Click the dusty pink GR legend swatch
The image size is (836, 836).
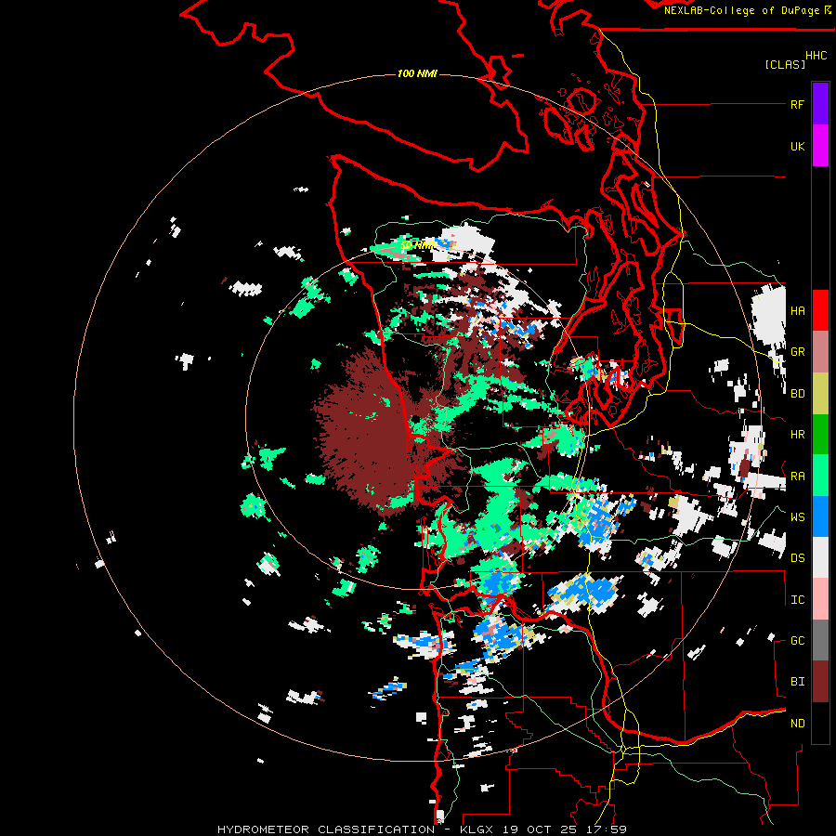pos(820,352)
